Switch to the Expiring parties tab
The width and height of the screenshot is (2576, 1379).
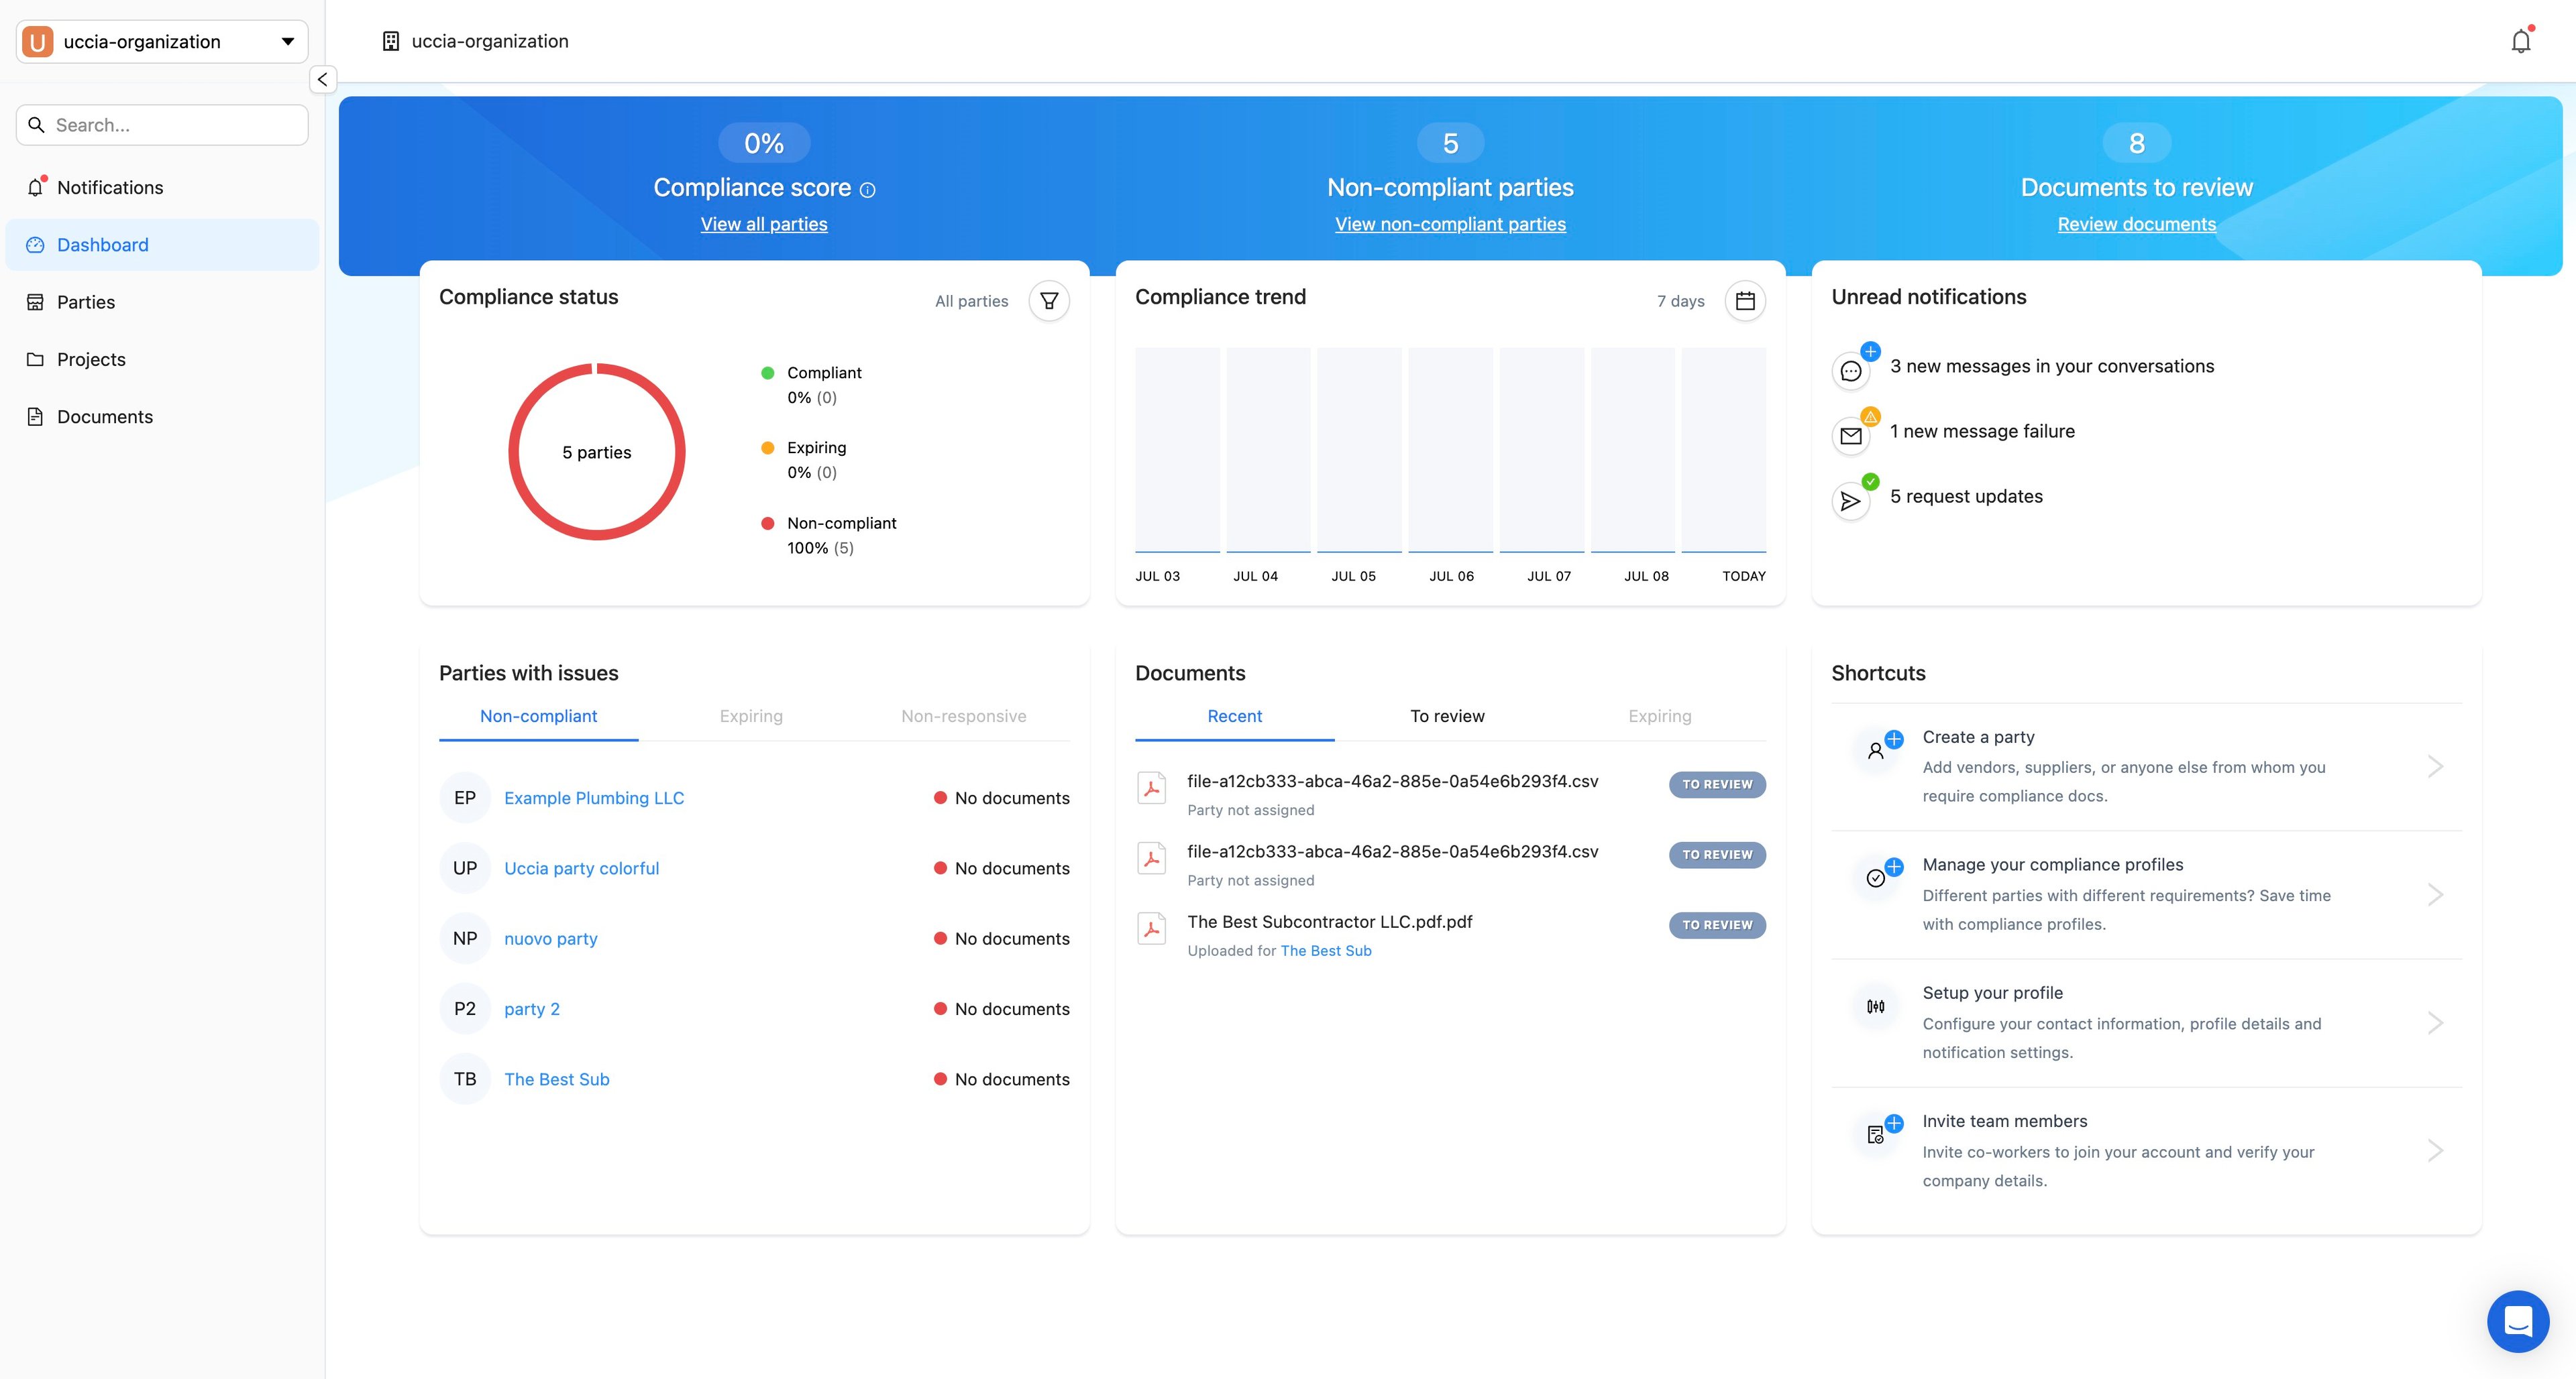coord(751,717)
